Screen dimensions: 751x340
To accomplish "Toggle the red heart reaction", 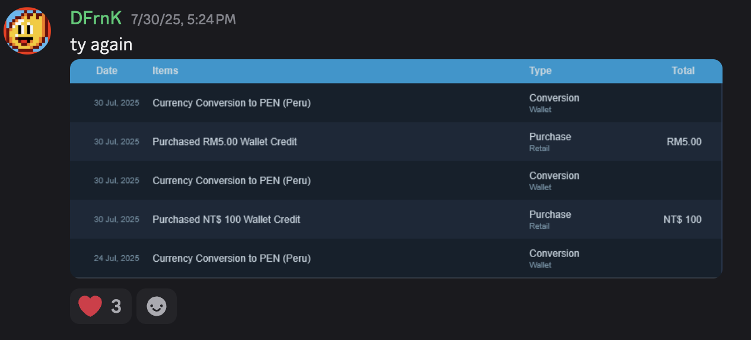I will [100, 306].
